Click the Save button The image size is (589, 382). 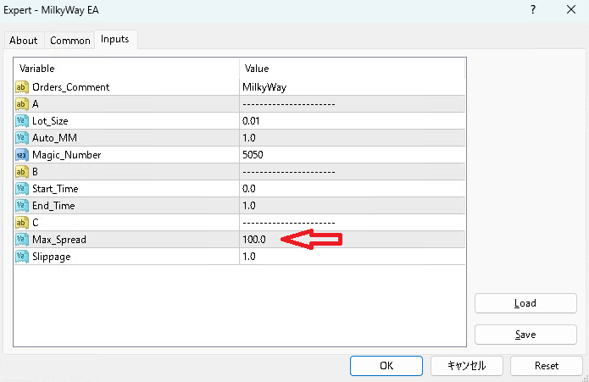tap(525, 335)
